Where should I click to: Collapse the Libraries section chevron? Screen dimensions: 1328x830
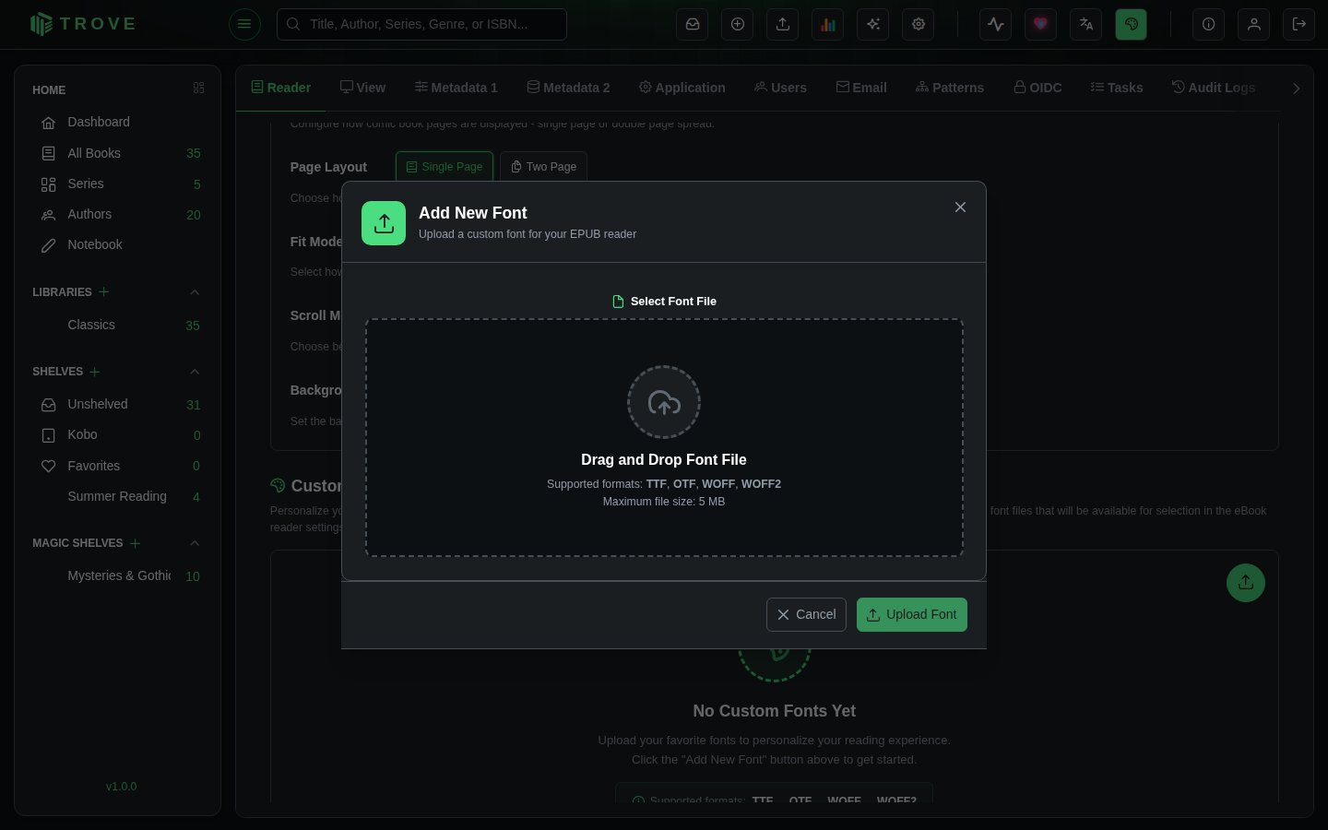tap(195, 292)
